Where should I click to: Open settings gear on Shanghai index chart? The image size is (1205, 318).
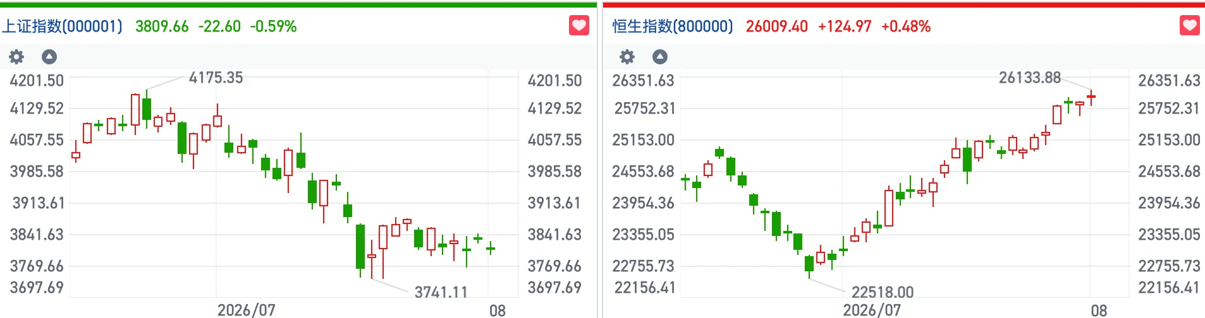click(x=16, y=57)
